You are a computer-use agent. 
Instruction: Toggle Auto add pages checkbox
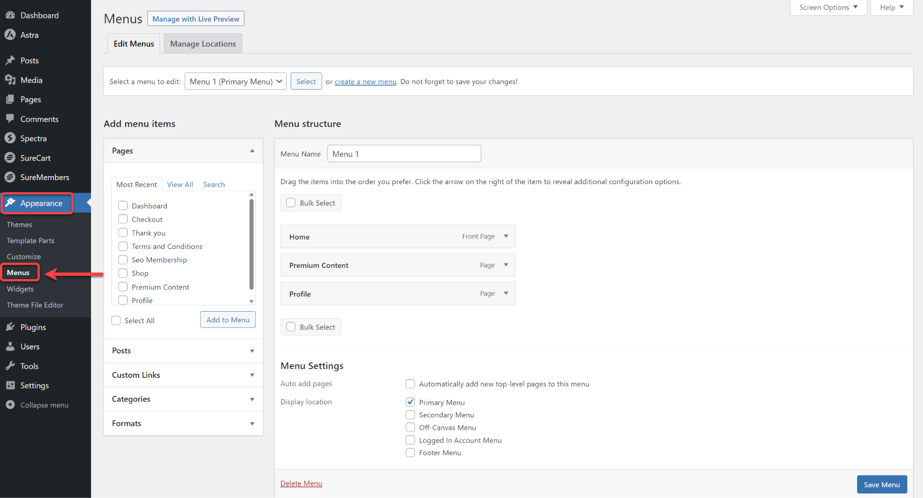(x=409, y=383)
